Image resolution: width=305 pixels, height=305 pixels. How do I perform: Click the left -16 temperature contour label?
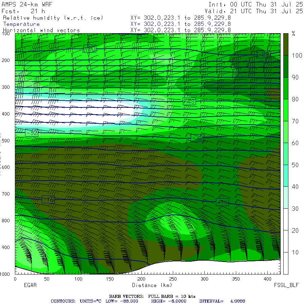(48, 200)
